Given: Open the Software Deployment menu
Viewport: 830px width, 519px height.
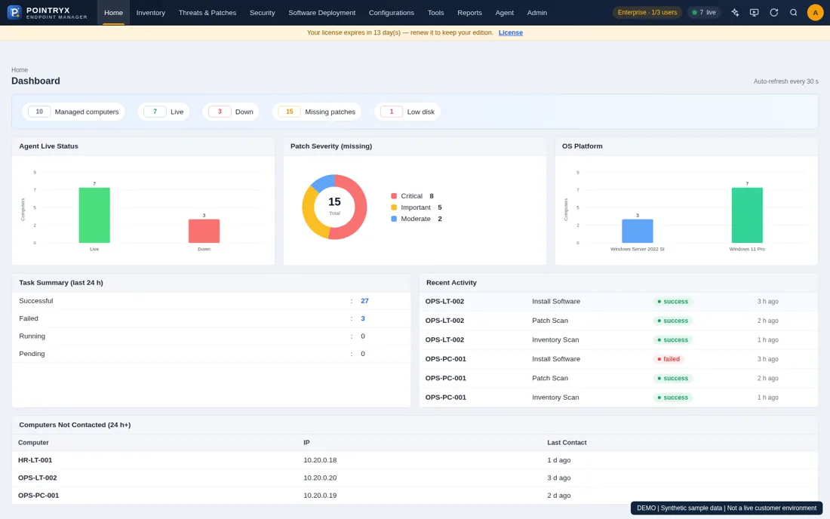Looking at the screenshot, I should pyautogui.click(x=322, y=13).
